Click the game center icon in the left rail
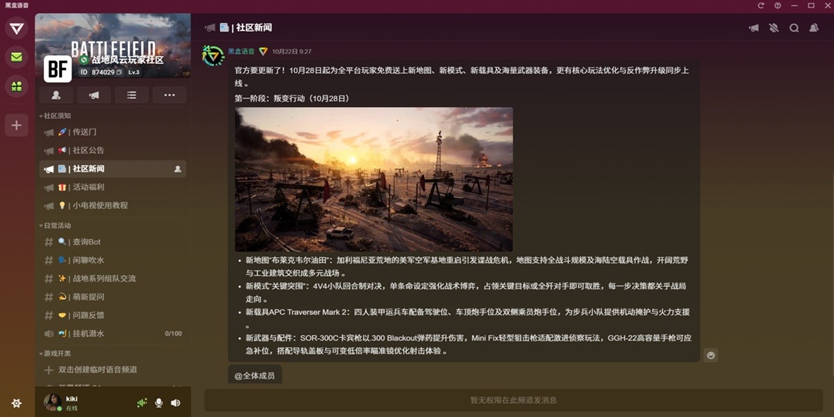 click(15, 86)
